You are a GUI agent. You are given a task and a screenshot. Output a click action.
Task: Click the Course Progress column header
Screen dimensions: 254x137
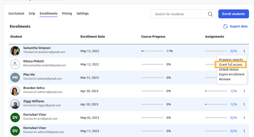tap(153, 37)
